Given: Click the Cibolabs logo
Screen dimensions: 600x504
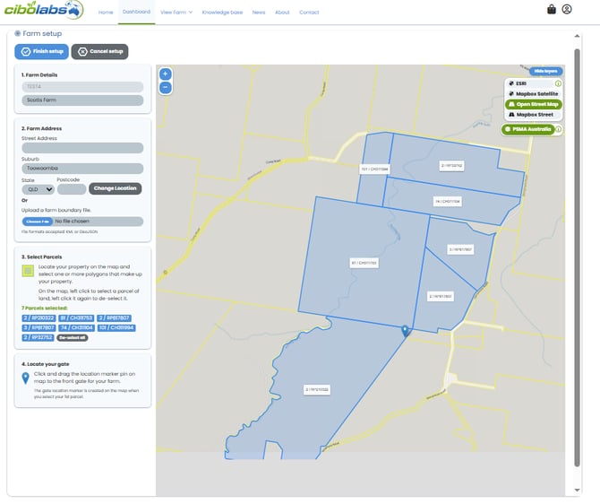Looking at the screenshot, I should coord(44,11).
